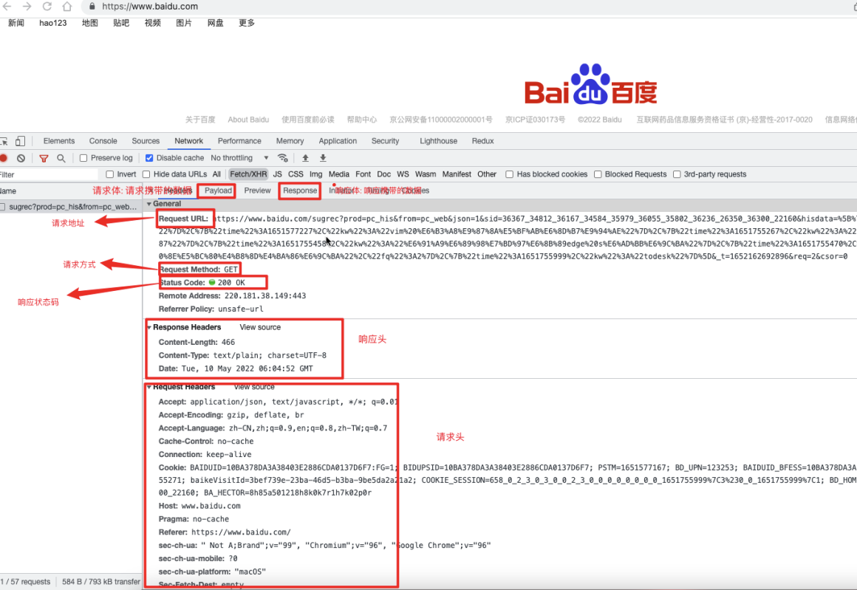Filter requests by Other
The width and height of the screenshot is (857, 590).
click(487, 174)
